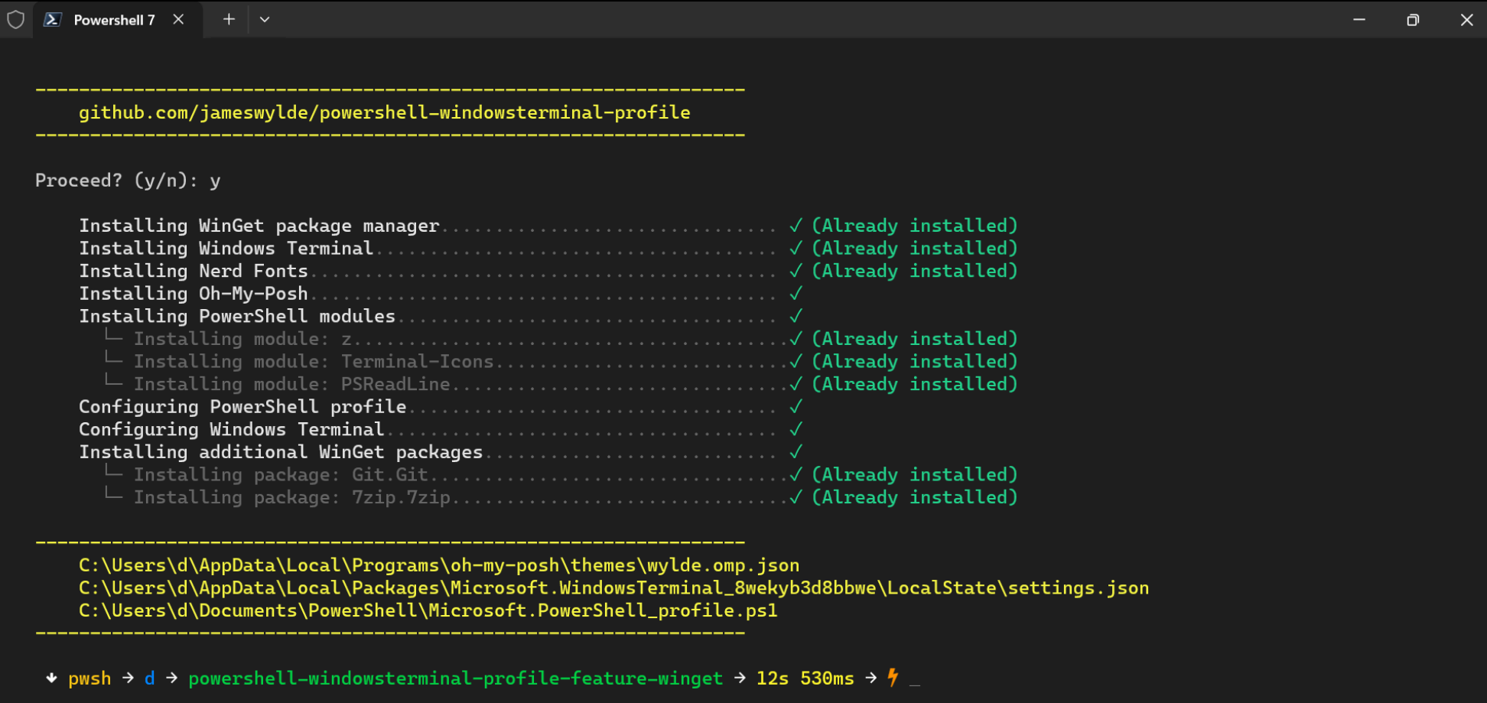Close the Powershell 7 tab

pos(178,19)
